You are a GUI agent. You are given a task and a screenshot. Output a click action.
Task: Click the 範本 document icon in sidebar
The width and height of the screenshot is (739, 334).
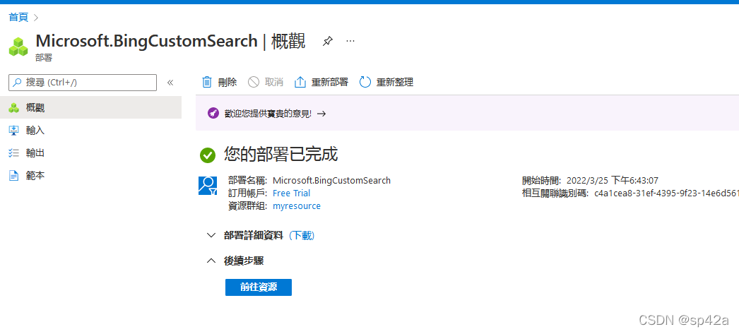tap(13, 176)
